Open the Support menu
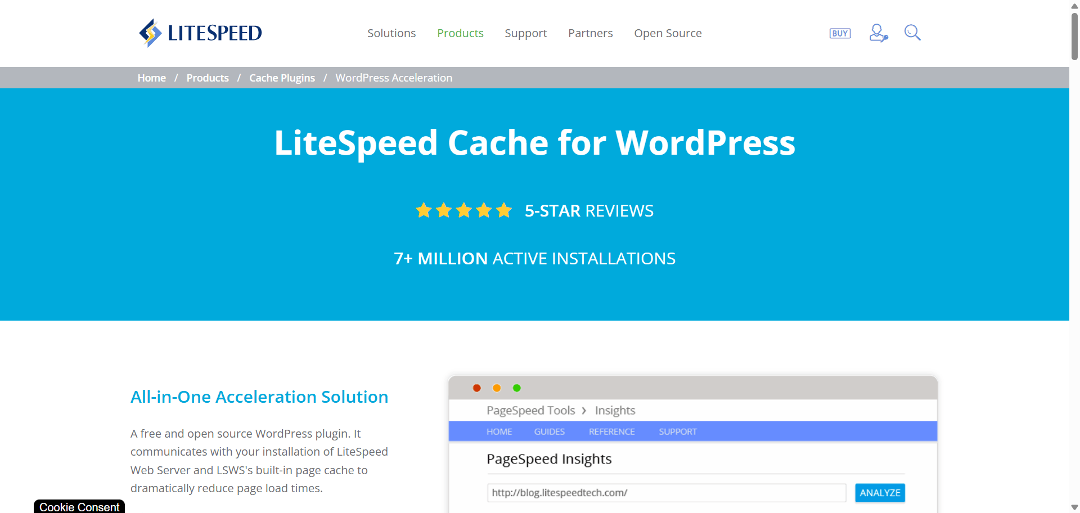Screen dimensions: 1080x513 [525, 33]
